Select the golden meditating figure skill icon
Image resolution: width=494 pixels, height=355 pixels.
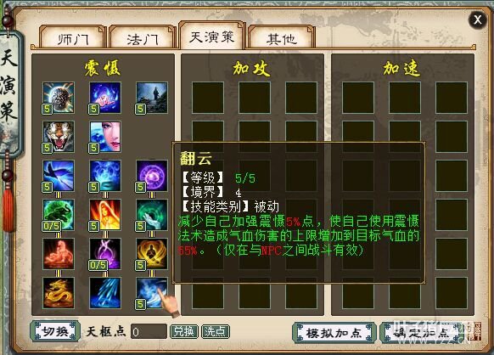point(152,254)
